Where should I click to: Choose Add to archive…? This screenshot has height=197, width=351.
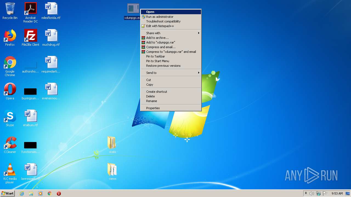[171, 38]
